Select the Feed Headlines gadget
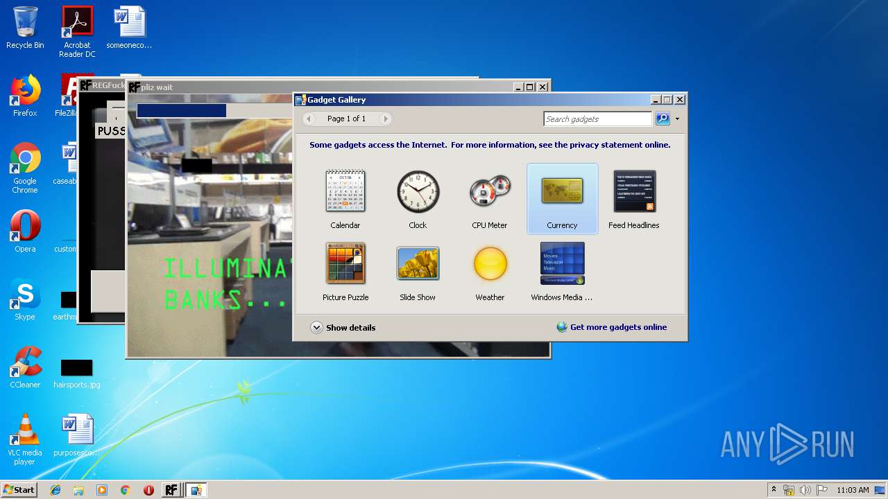The height and width of the screenshot is (499, 888). point(634,199)
